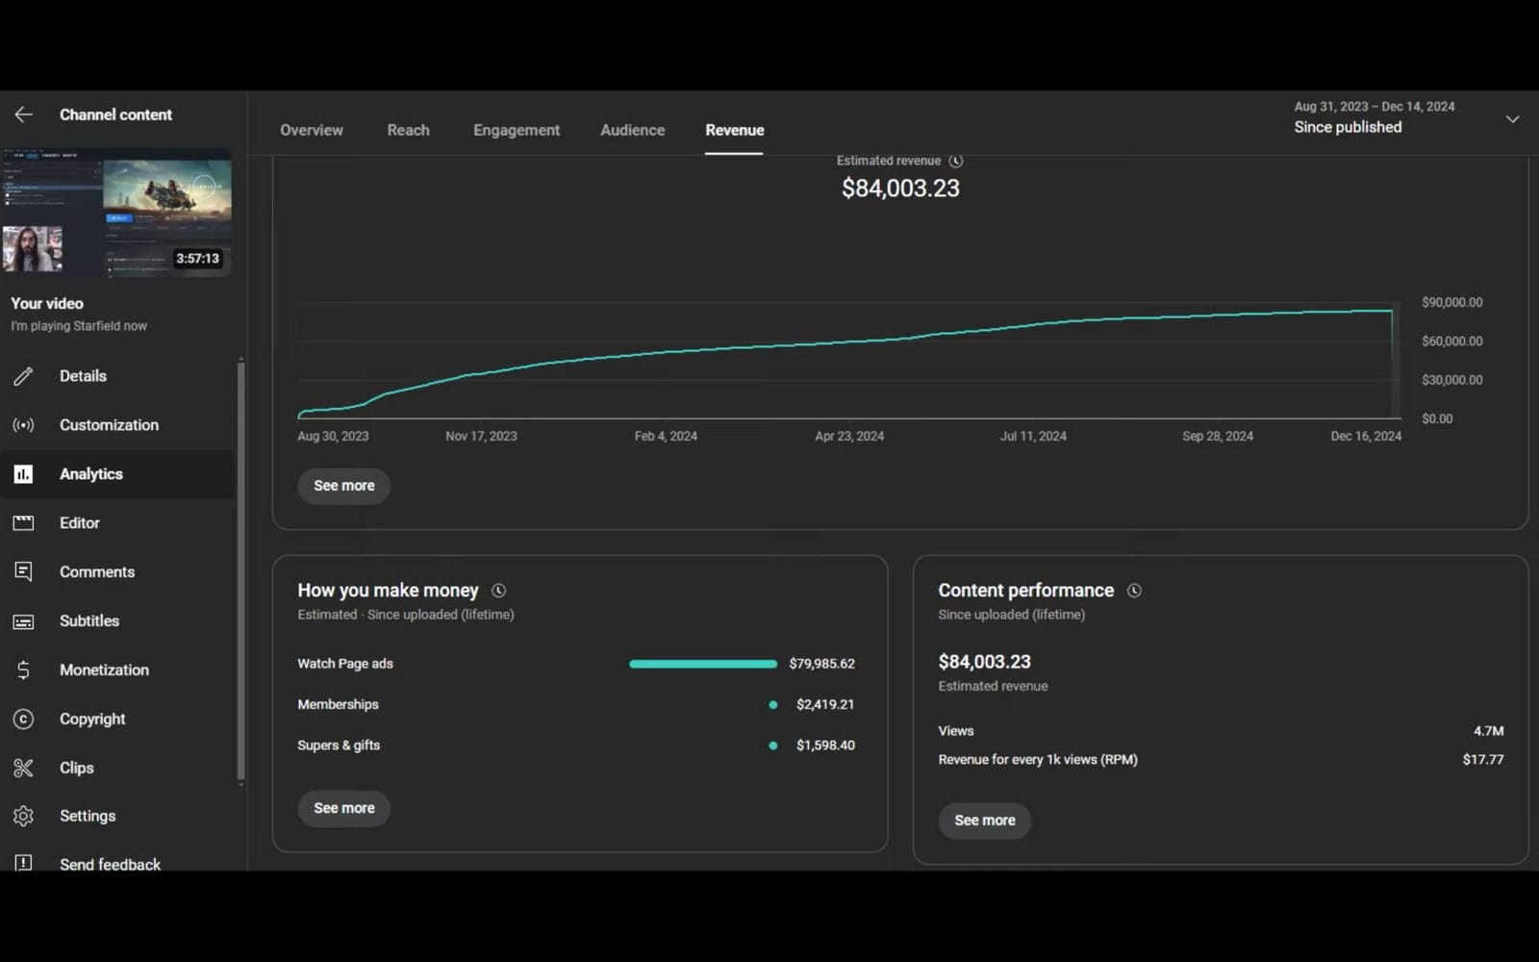Go back using the arrow near Channel content
The width and height of the screenshot is (1539, 962).
(23, 114)
